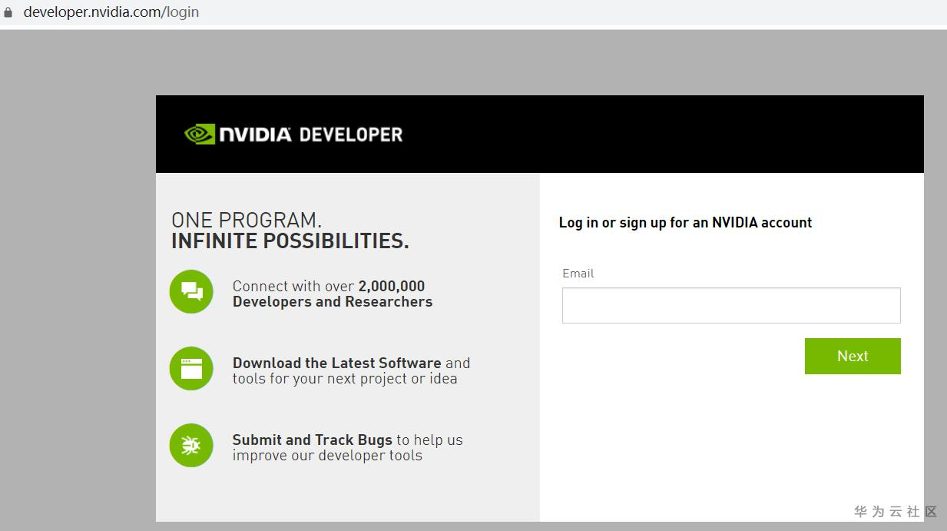947x531 pixels.
Task: Click '2,000,000 Developers and Researchers' text
Action: click(333, 294)
